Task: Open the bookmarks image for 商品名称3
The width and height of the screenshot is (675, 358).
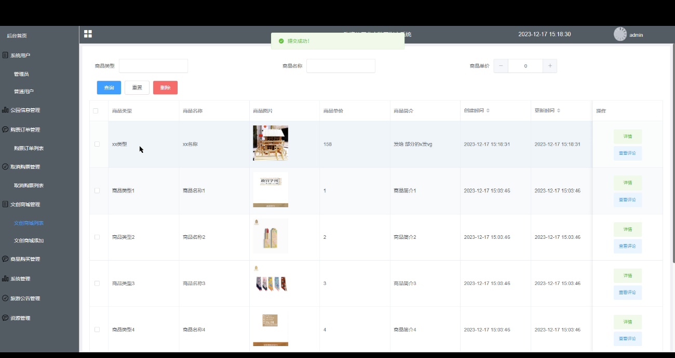Action: [271, 282]
